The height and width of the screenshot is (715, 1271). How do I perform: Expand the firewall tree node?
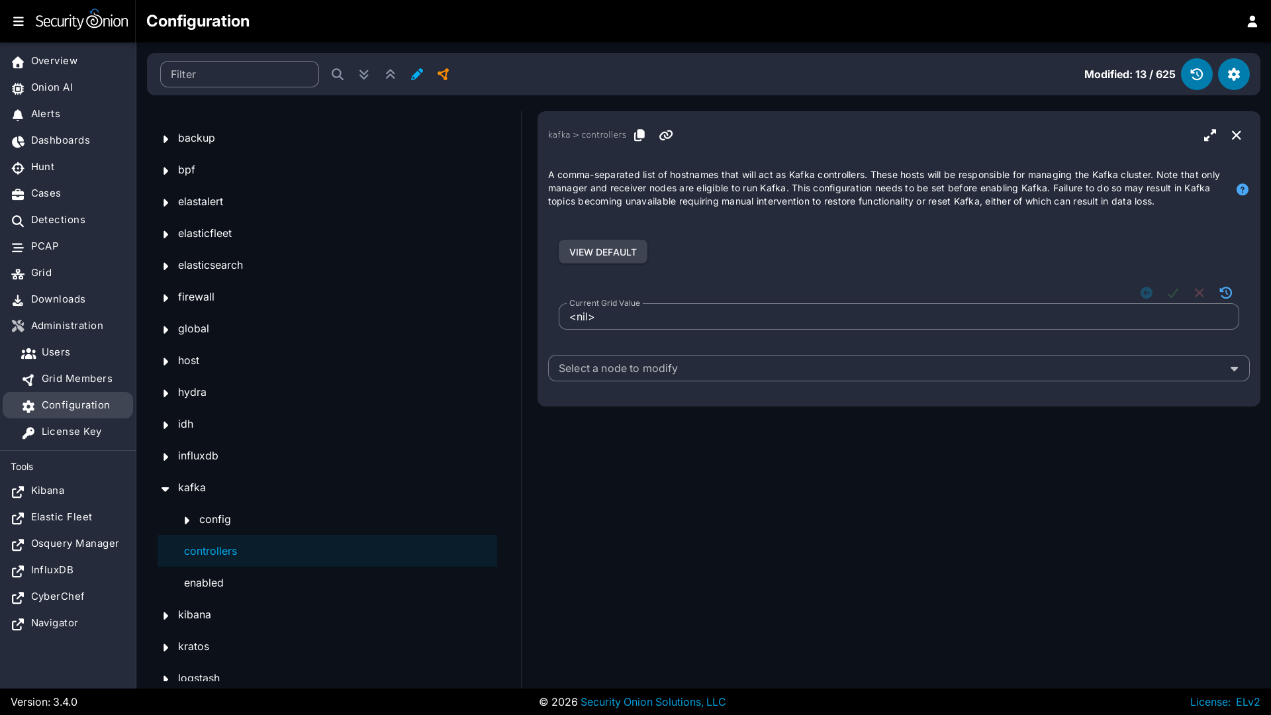click(165, 297)
